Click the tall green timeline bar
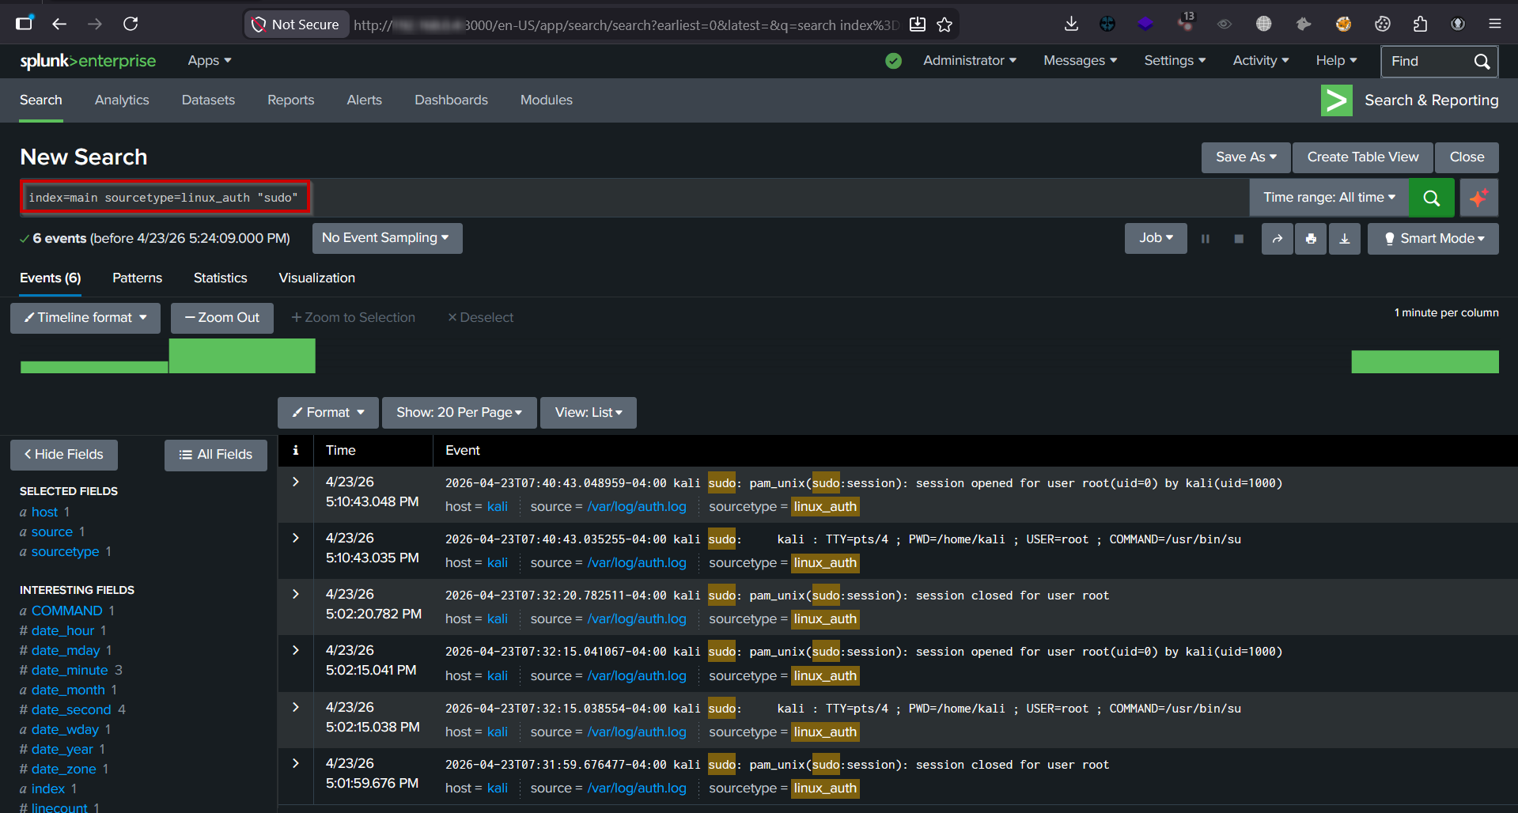The height and width of the screenshot is (813, 1518). coord(242,356)
